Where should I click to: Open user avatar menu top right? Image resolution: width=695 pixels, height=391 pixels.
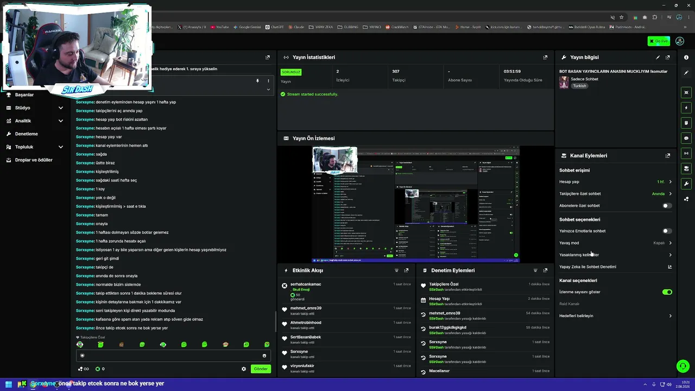[x=679, y=41]
